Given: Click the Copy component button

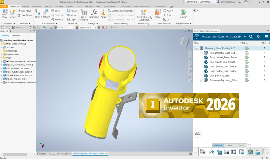Looking at the screenshot, I should (71, 20).
